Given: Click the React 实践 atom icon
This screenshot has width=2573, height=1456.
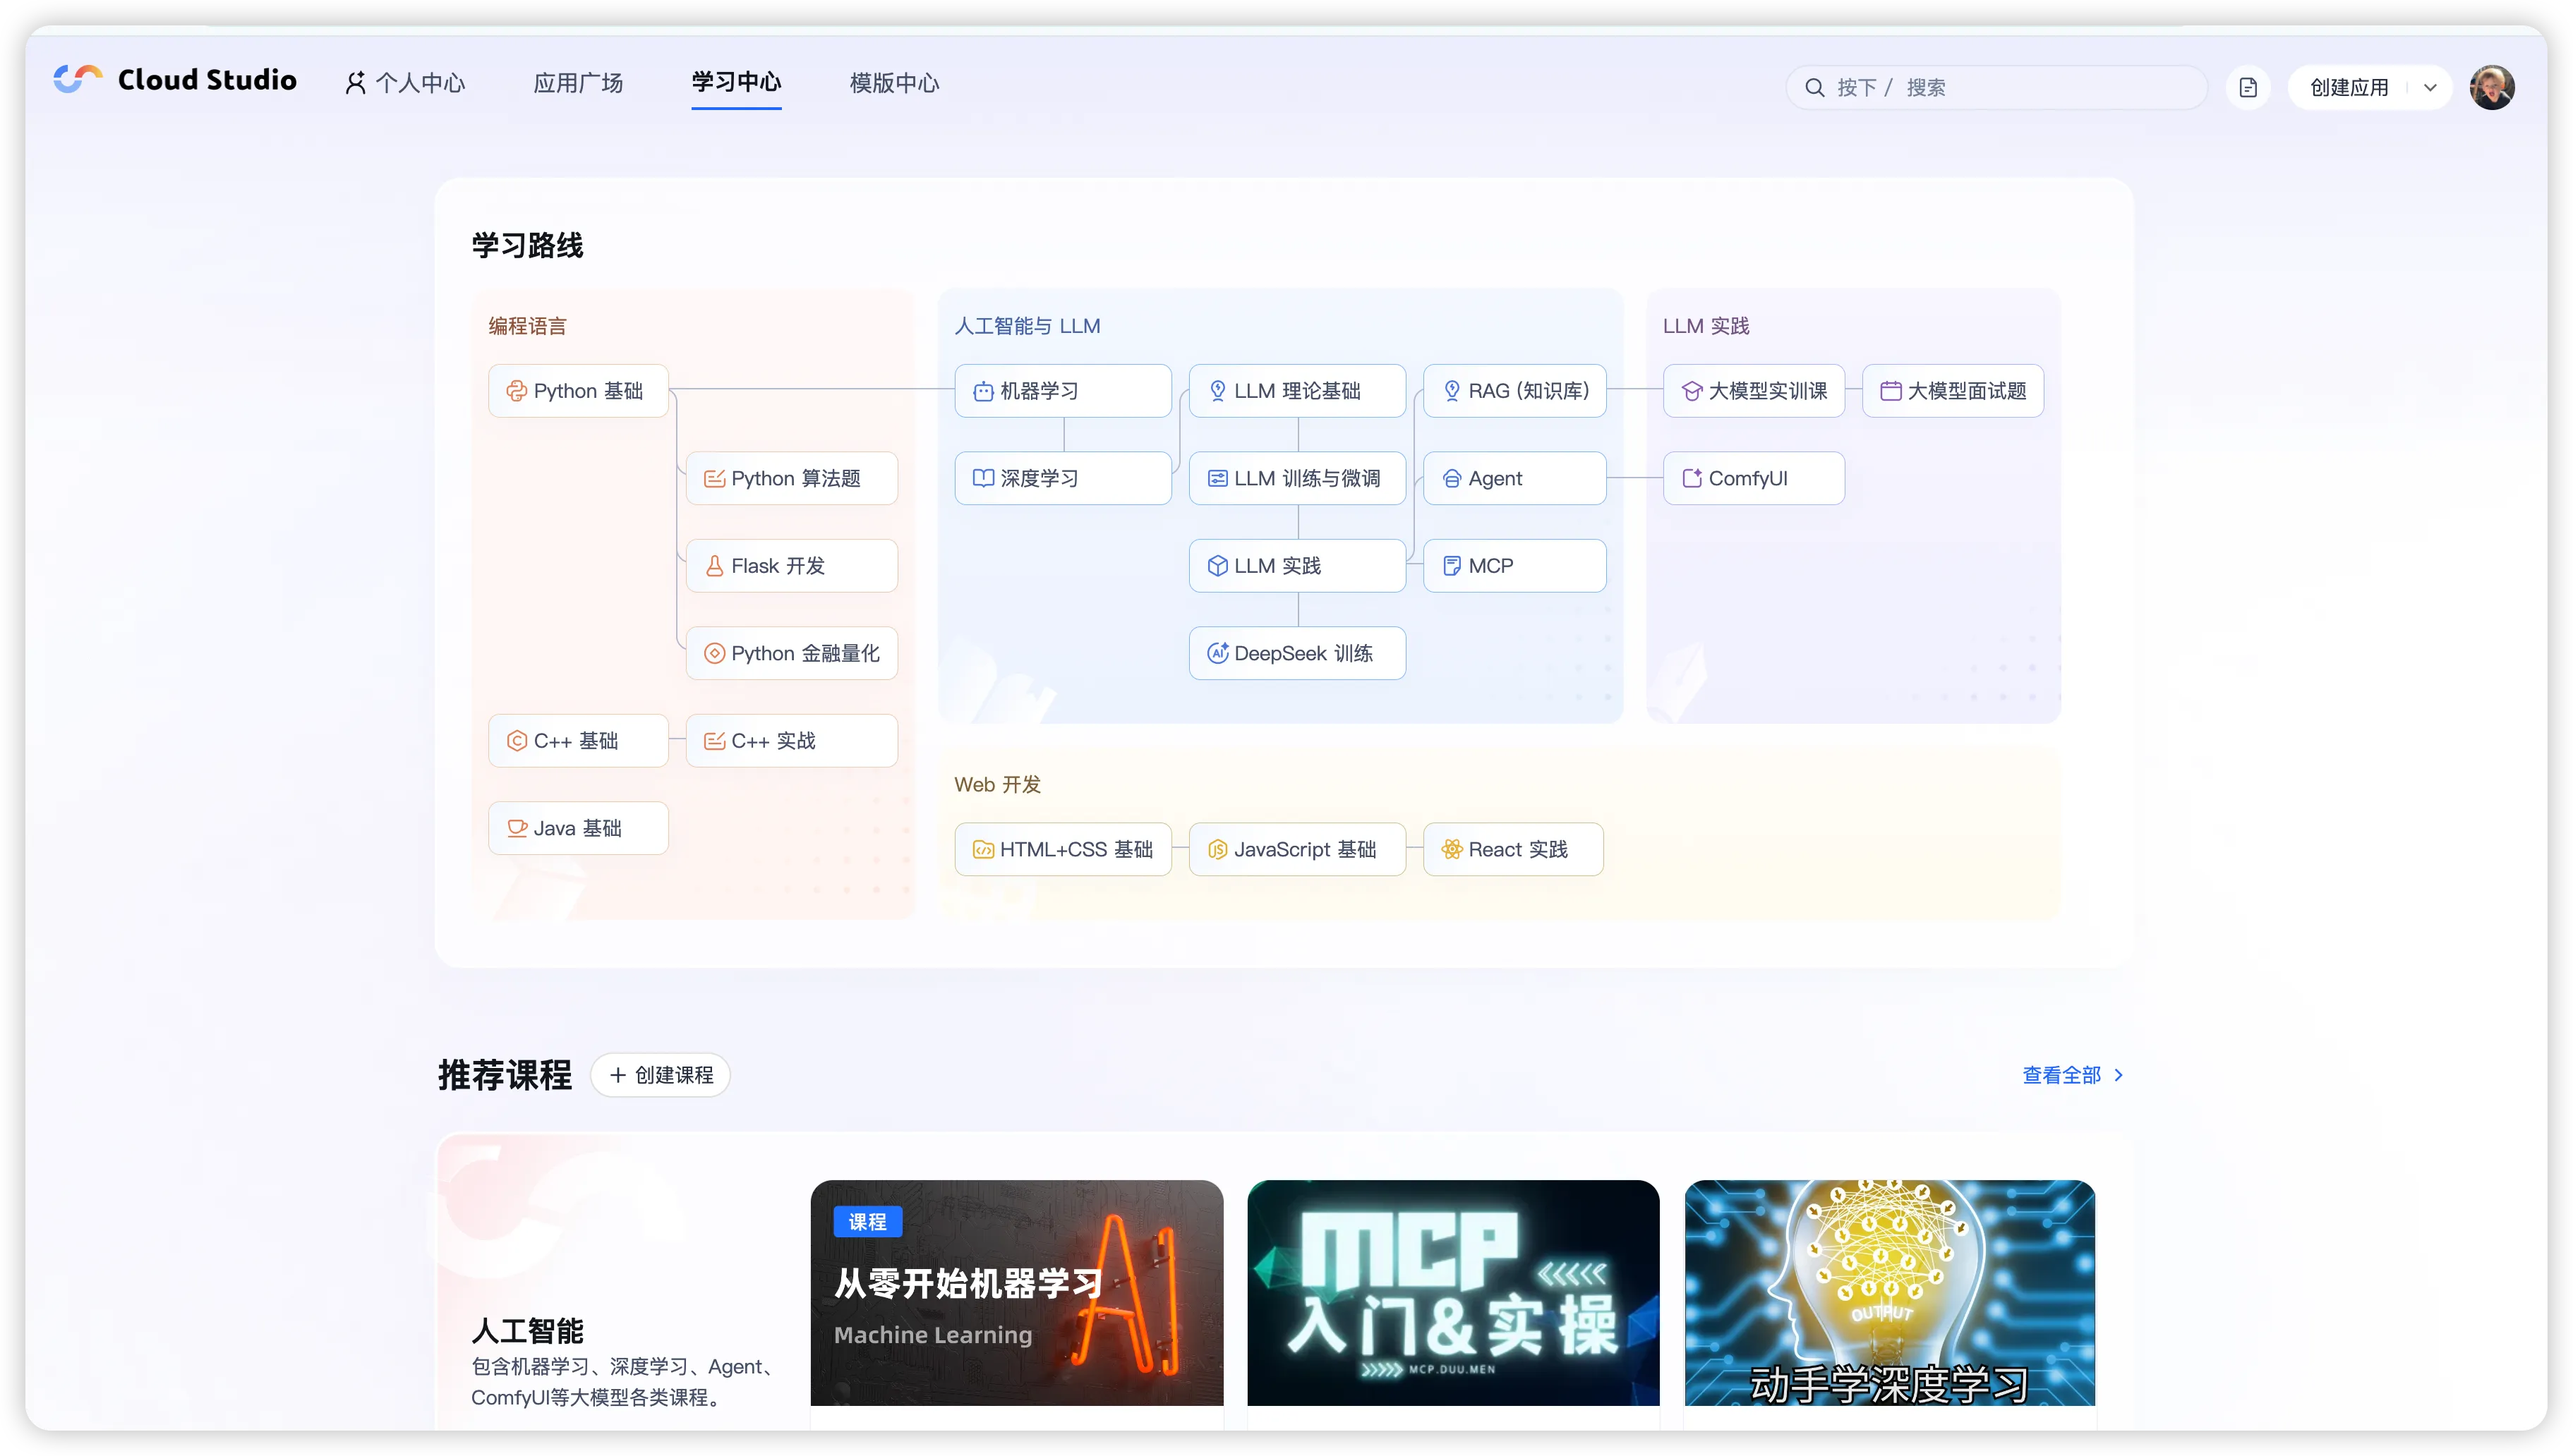Looking at the screenshot, I should tap(1452, 849).
